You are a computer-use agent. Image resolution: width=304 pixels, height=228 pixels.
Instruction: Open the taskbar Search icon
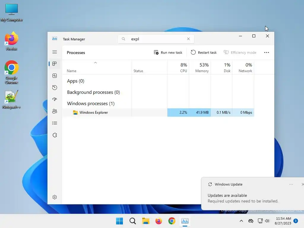coord(133,221)
